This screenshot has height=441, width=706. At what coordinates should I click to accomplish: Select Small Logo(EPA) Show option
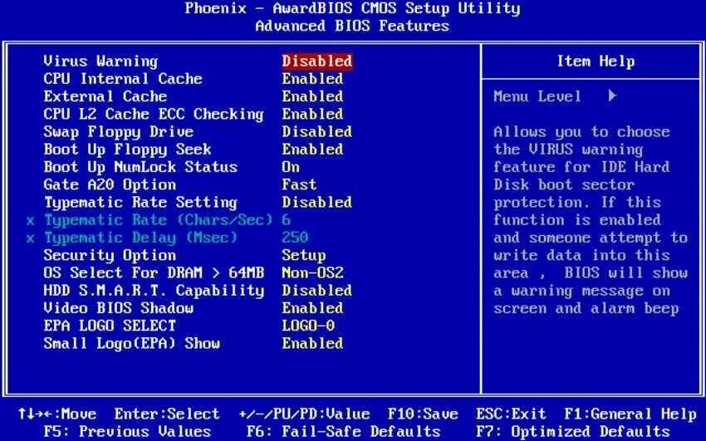pyautogui.click(x=131, y=343)
